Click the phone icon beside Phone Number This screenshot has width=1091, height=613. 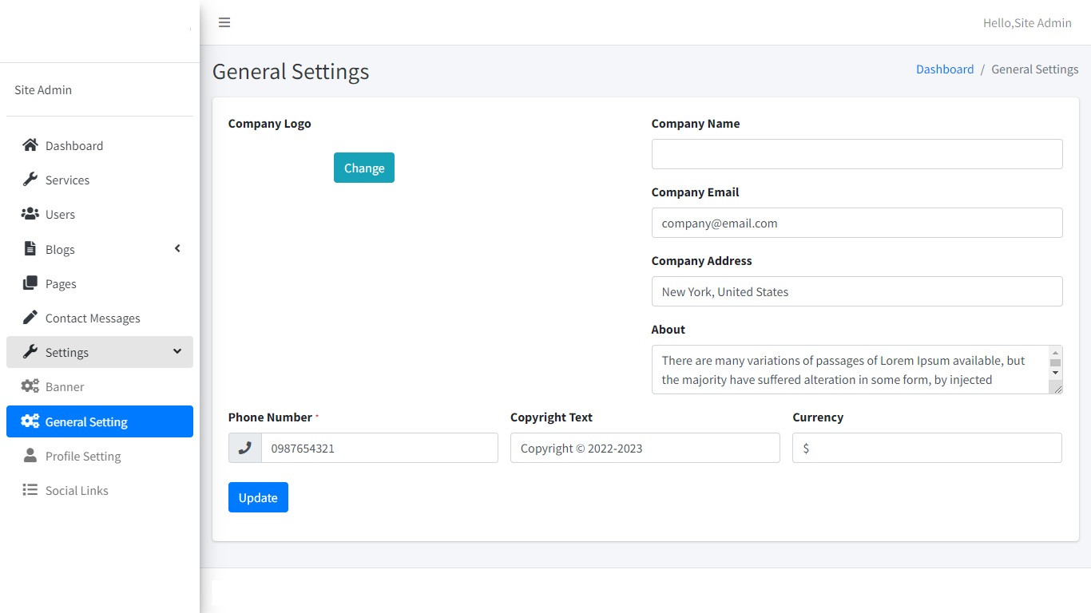click(x=245, y=448)
